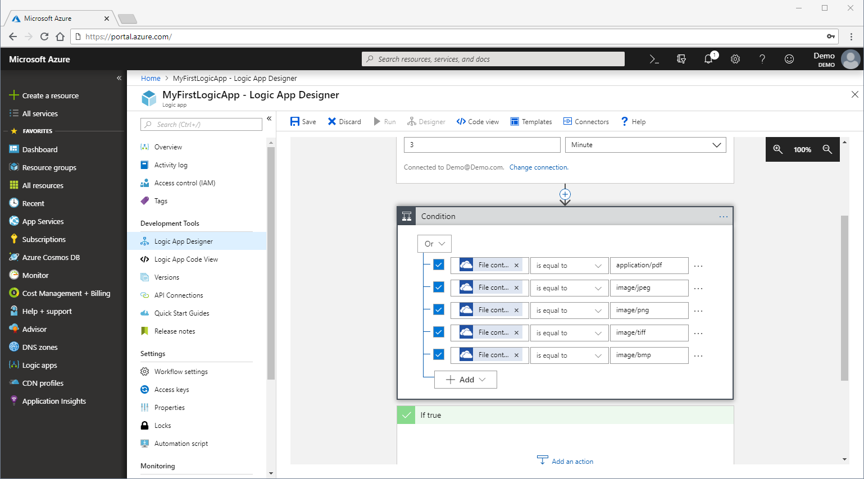864x479 pixels.
Task: Open the Demo account avatar
Action: click(851, 59)
